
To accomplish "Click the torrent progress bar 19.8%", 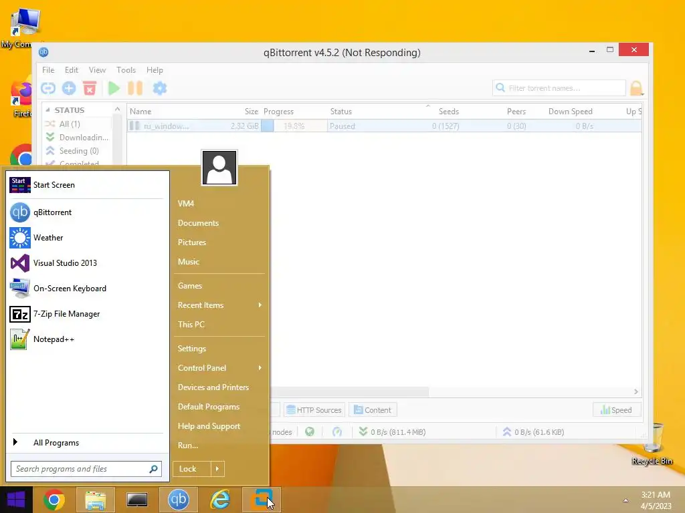I will [294, 126].
